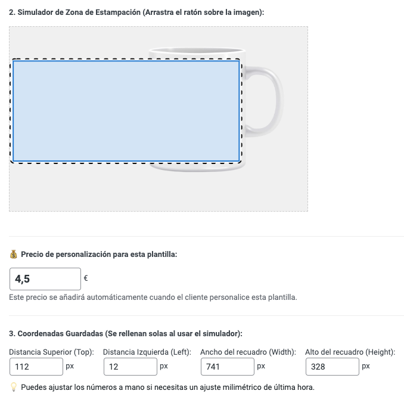Focus the Left distance field showing 12
Image resolution: width=404 pixels, height=403 pixels.
click(x=130, y=367)
